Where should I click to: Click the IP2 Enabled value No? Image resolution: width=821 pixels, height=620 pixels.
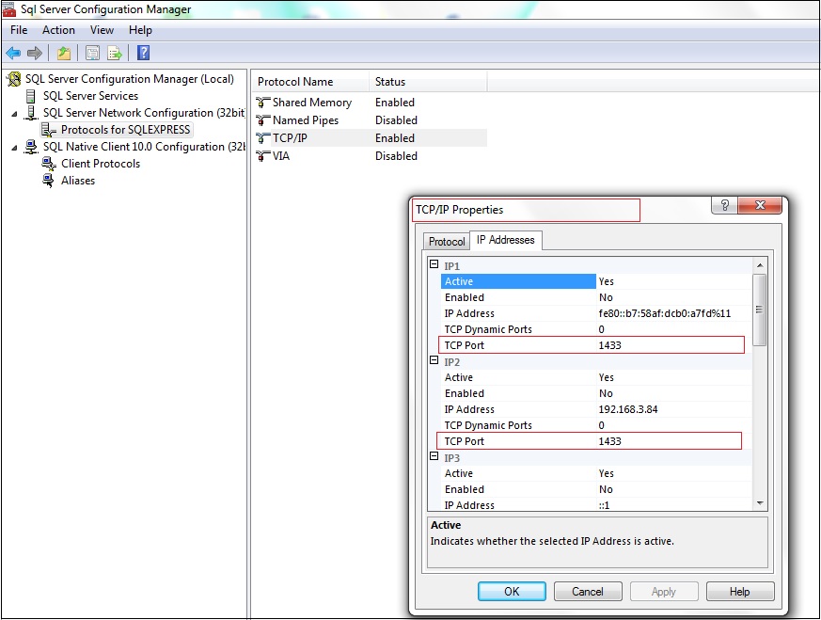pos(606,393)
